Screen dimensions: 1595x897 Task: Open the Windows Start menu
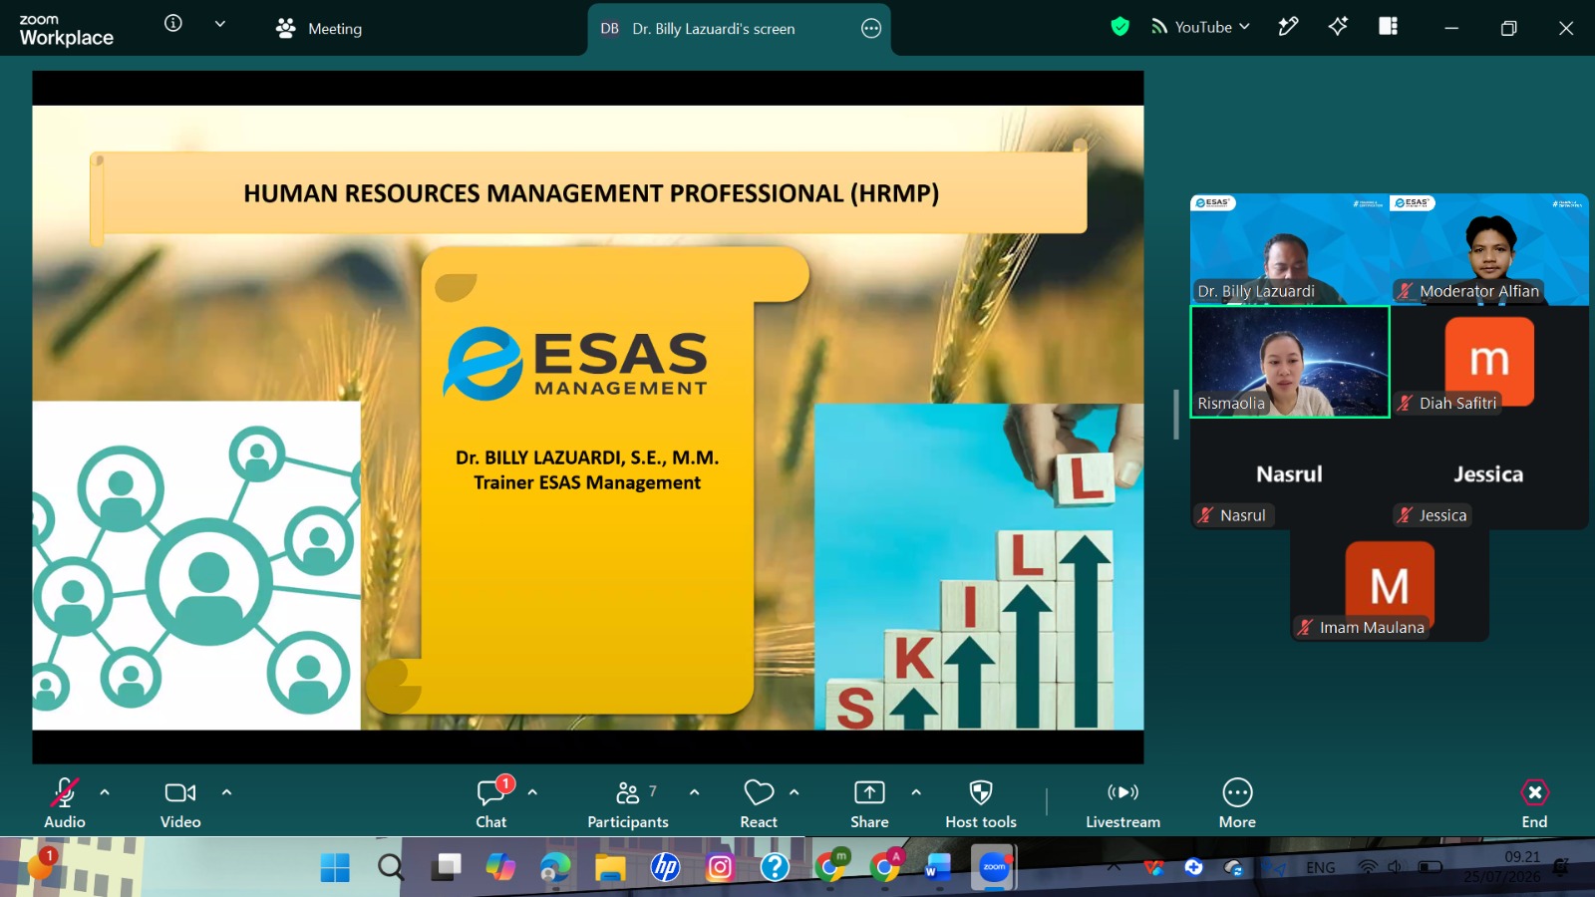tap(335, 868)
